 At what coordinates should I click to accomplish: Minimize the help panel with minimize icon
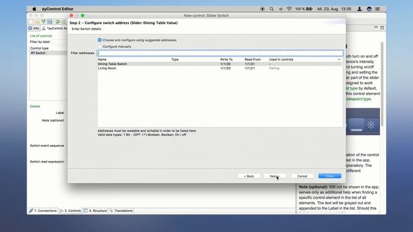coord(376,27)
